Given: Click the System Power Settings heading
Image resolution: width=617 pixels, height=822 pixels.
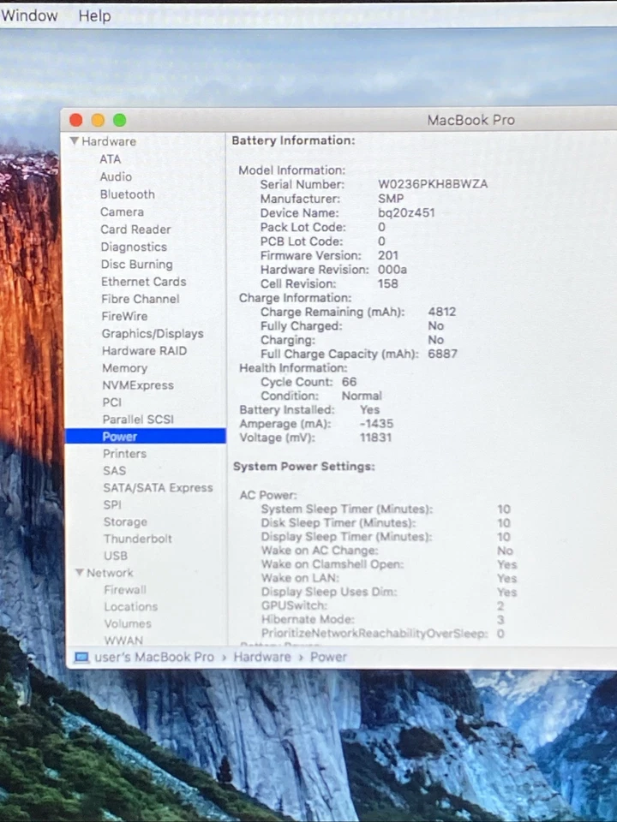Looking at the screenshot, I should point(303,466).
